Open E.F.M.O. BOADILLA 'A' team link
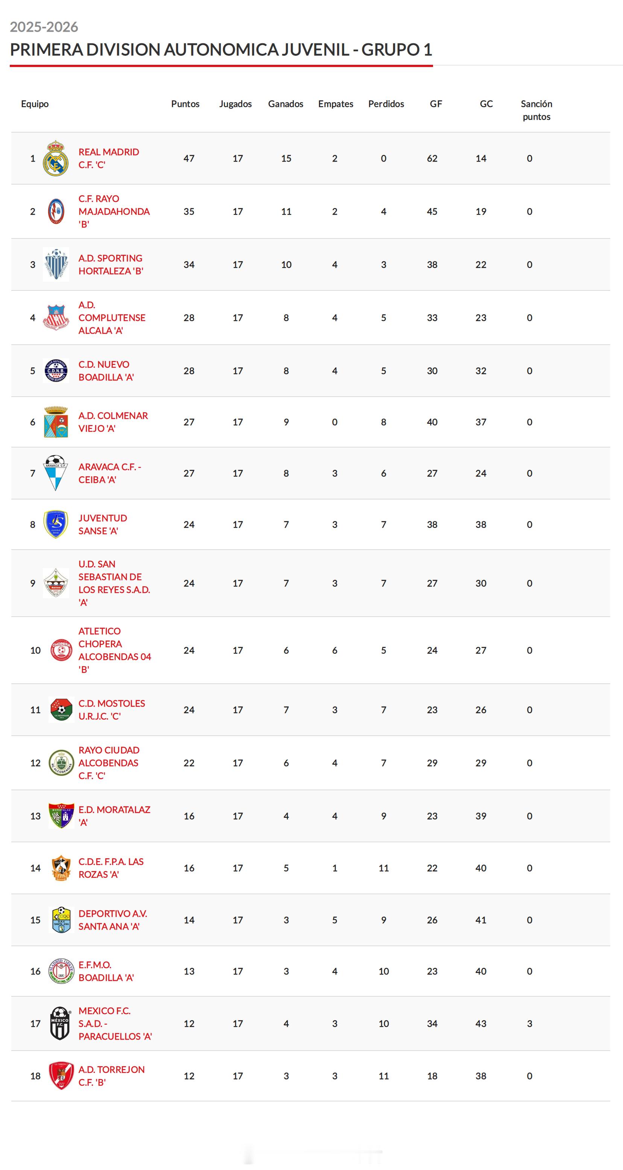The image size is (623, 1170). pyautogui.click(x=106, y=971)
